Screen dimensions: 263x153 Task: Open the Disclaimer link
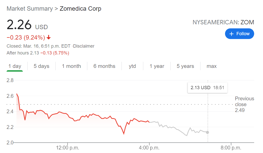pyautogui.click(x=84, y=46)
